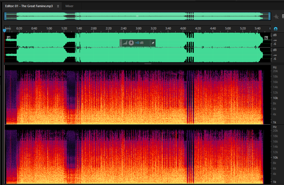This screenshot has height=185, width=284.
Task: Click the 5:20 mark on the time ruler
Action: 243,28
